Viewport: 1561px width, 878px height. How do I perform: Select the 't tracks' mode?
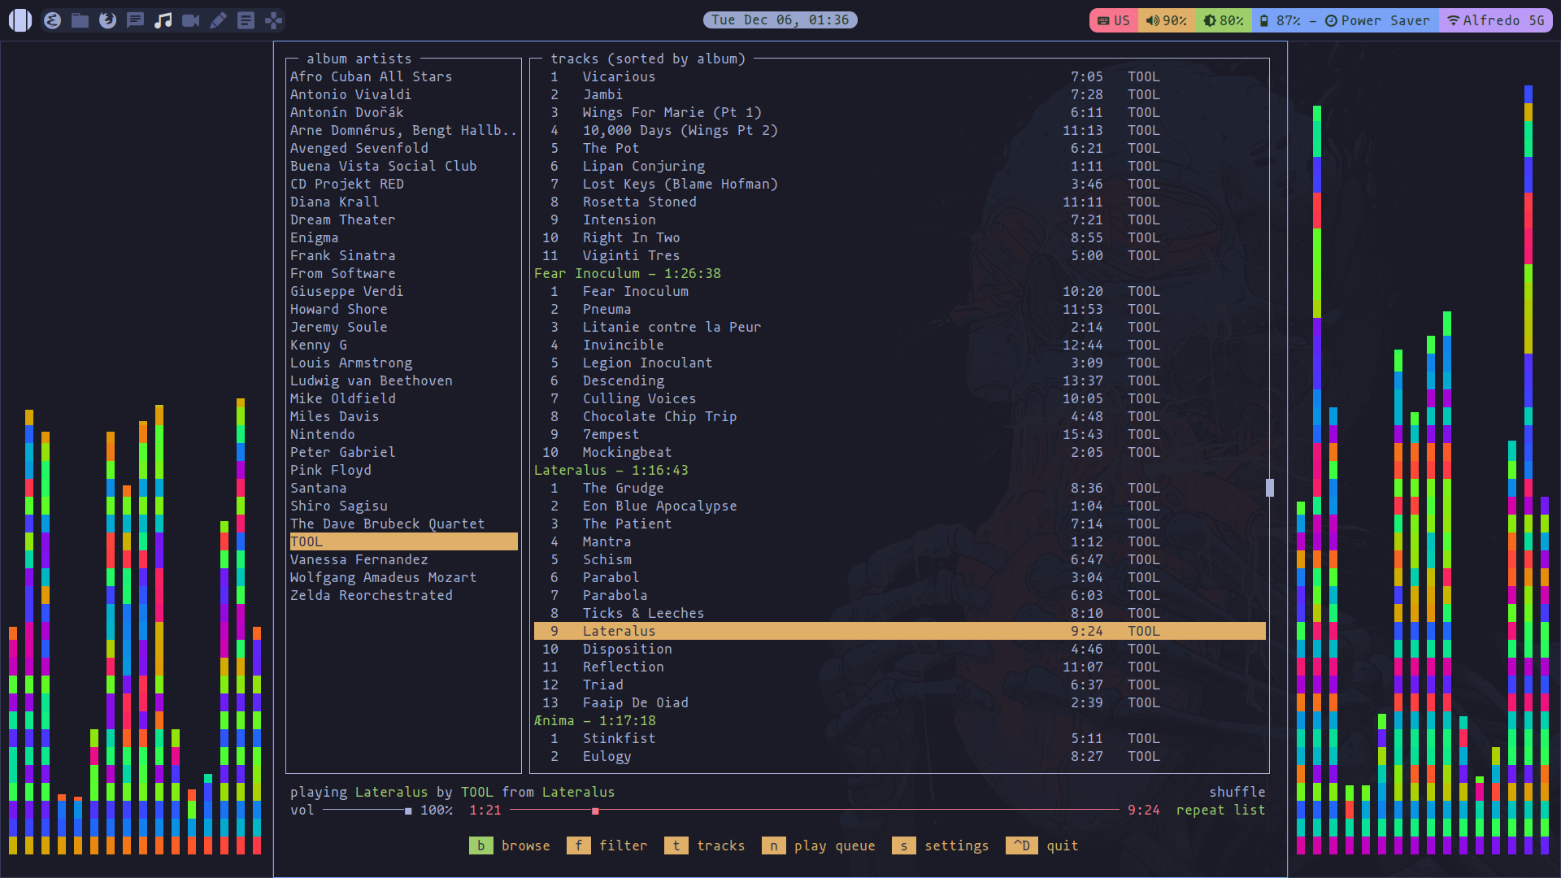[705, 845]
